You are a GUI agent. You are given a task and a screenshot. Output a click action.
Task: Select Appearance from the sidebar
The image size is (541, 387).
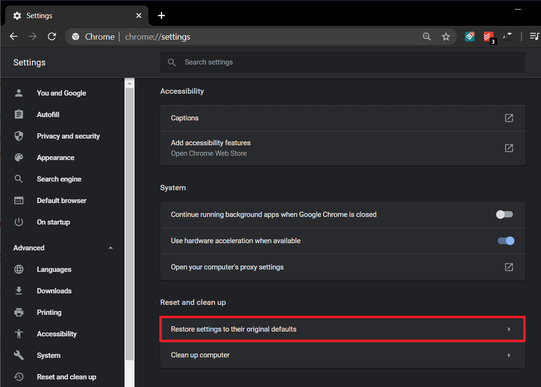(x=55, y=158)
